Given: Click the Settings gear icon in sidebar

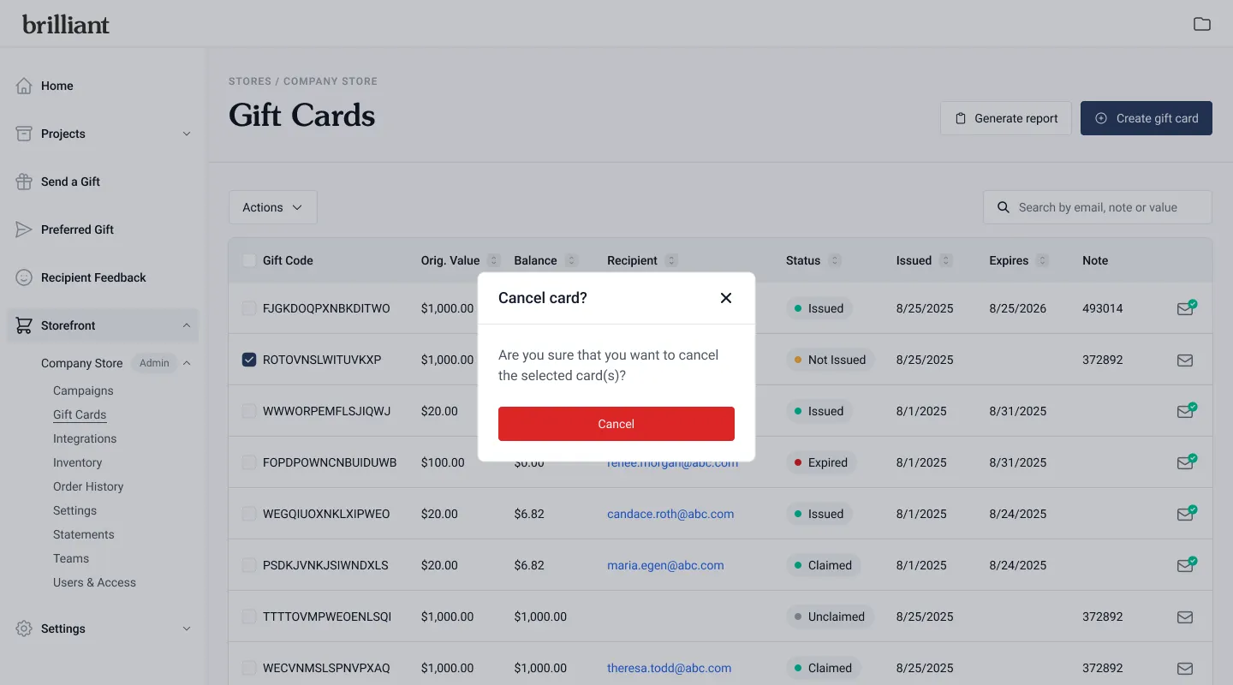Looking at the screenshot, I should 24,628.
